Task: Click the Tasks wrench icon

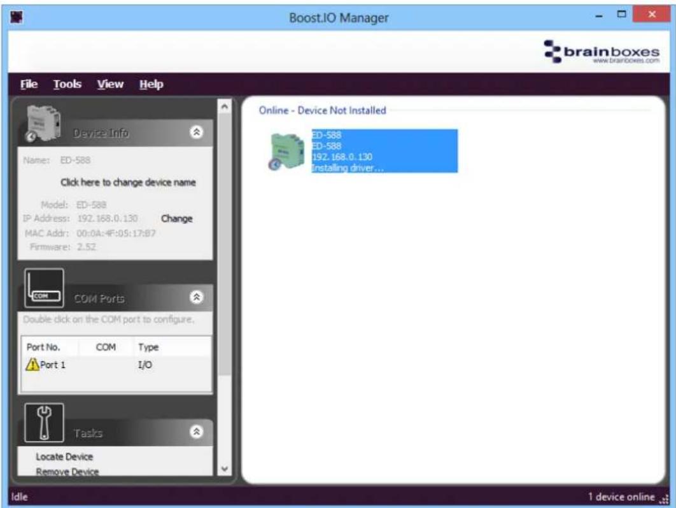Action: point(44,423)
